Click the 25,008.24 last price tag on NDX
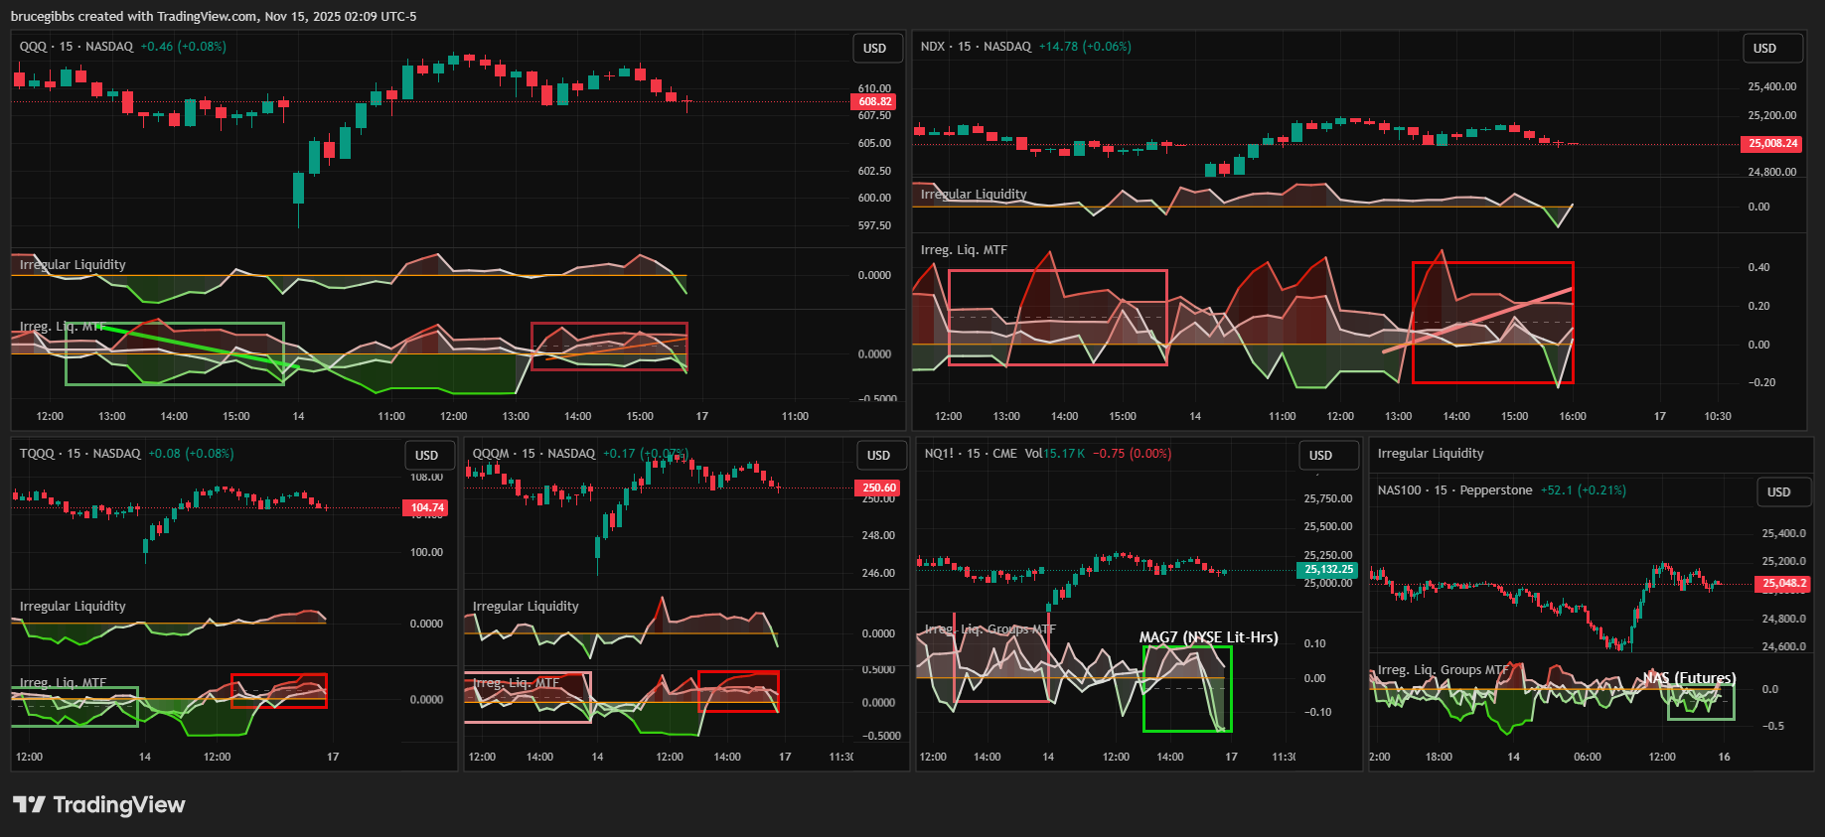 (1772, 144)
